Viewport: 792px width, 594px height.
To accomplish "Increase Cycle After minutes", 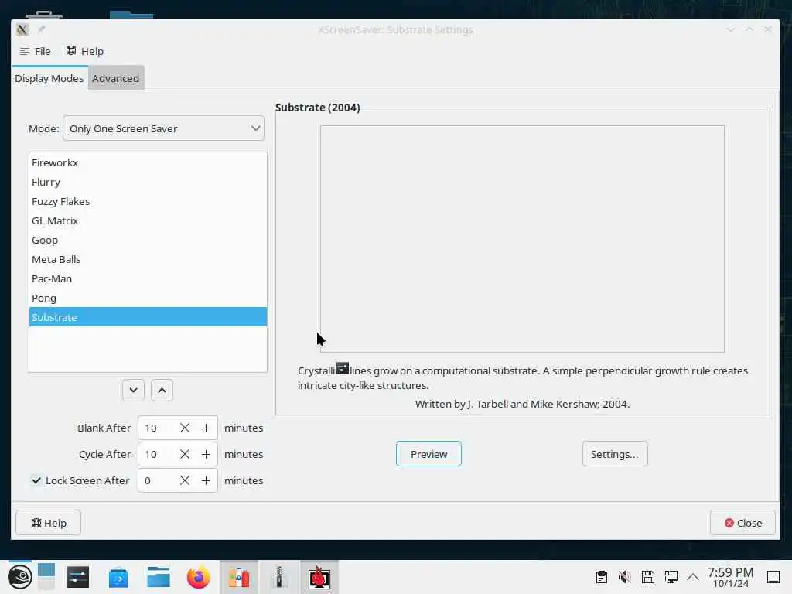I will tap(206, 454).
